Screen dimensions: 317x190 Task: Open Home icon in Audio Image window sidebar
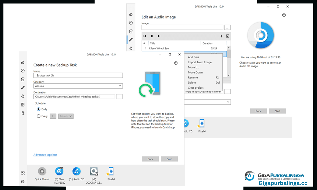(131, 15)
